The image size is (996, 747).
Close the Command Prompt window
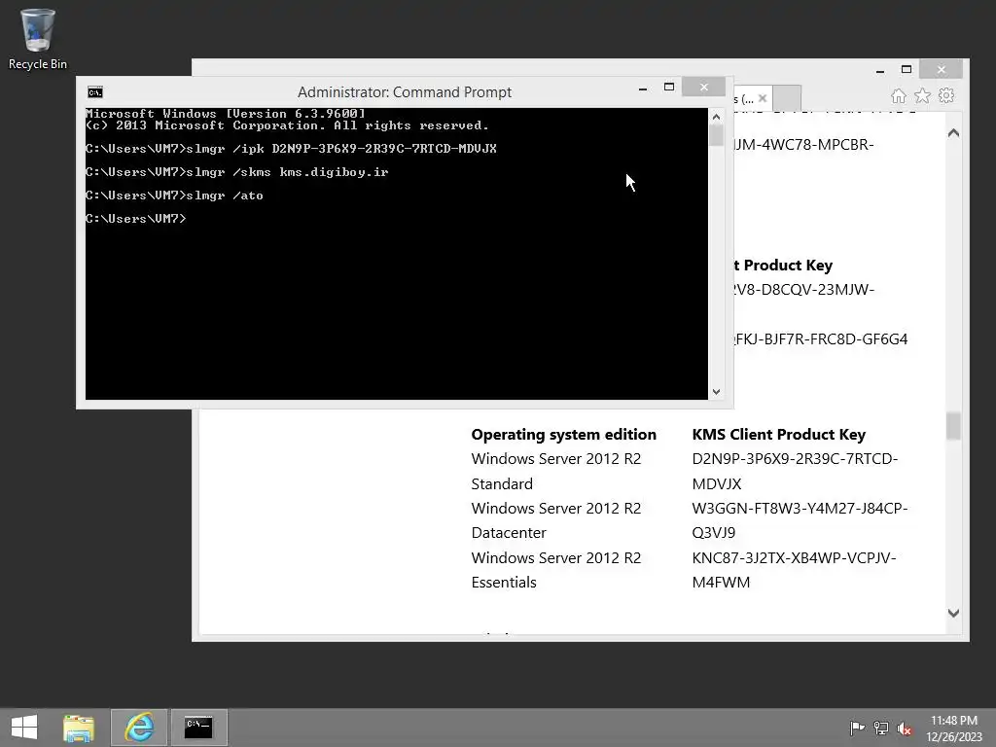tap(704, 87)
